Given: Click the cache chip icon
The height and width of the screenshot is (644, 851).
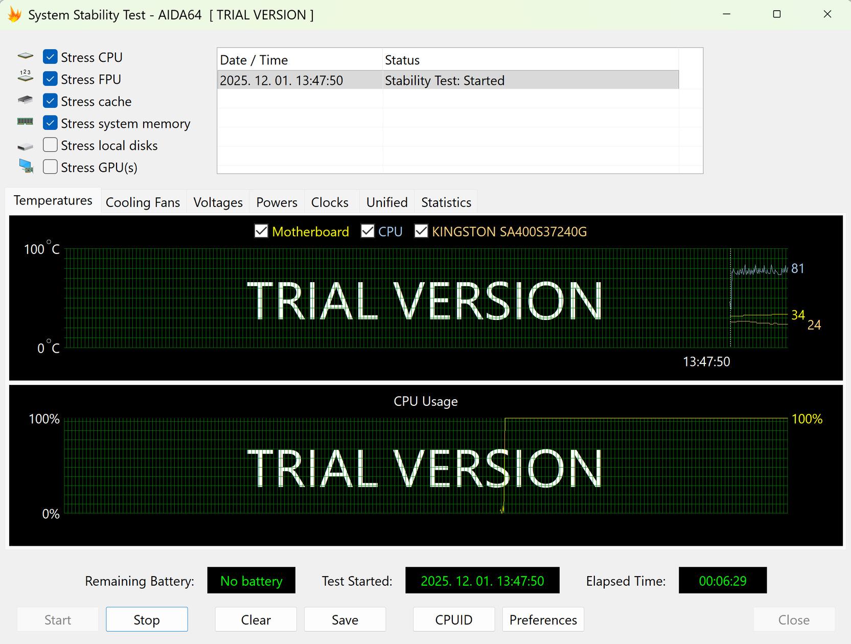Looking at the screenshot, I should coord(25,100).
